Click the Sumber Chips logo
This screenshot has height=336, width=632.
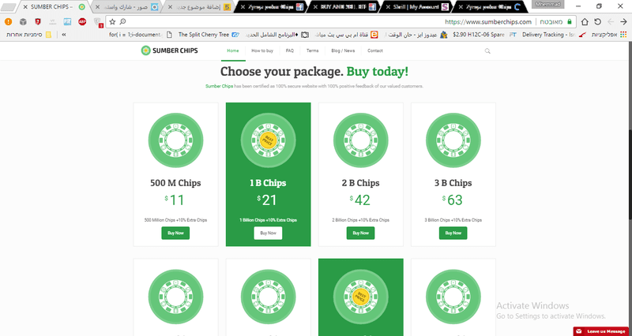coord(169,50)
